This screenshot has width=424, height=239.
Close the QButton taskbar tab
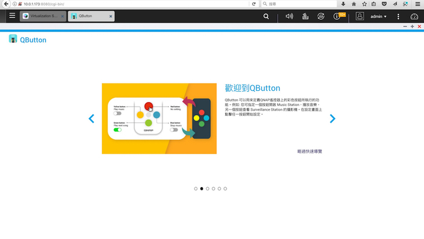click(x=111, y=16)
